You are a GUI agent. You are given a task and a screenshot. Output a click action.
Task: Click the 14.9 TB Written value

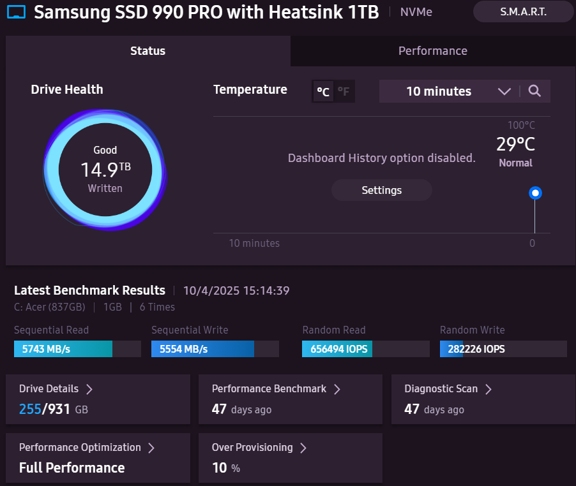pyautogui.click(x=105, y=170)
